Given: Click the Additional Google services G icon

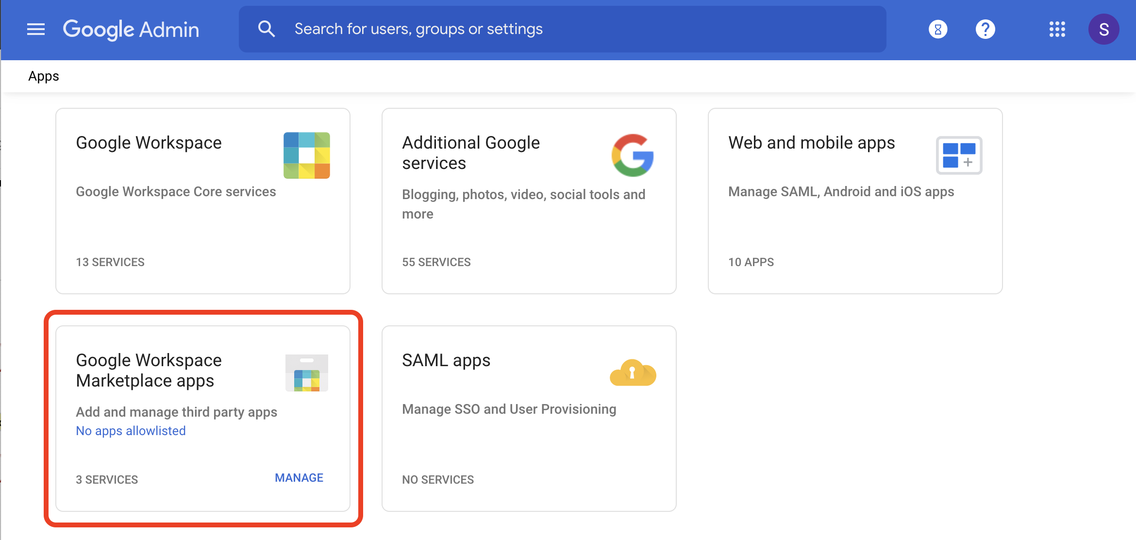Looking at the screenshot, I should 632,154.
